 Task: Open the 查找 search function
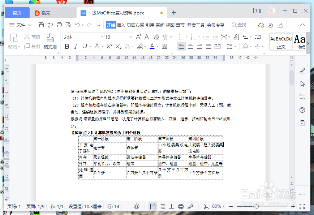239,25
